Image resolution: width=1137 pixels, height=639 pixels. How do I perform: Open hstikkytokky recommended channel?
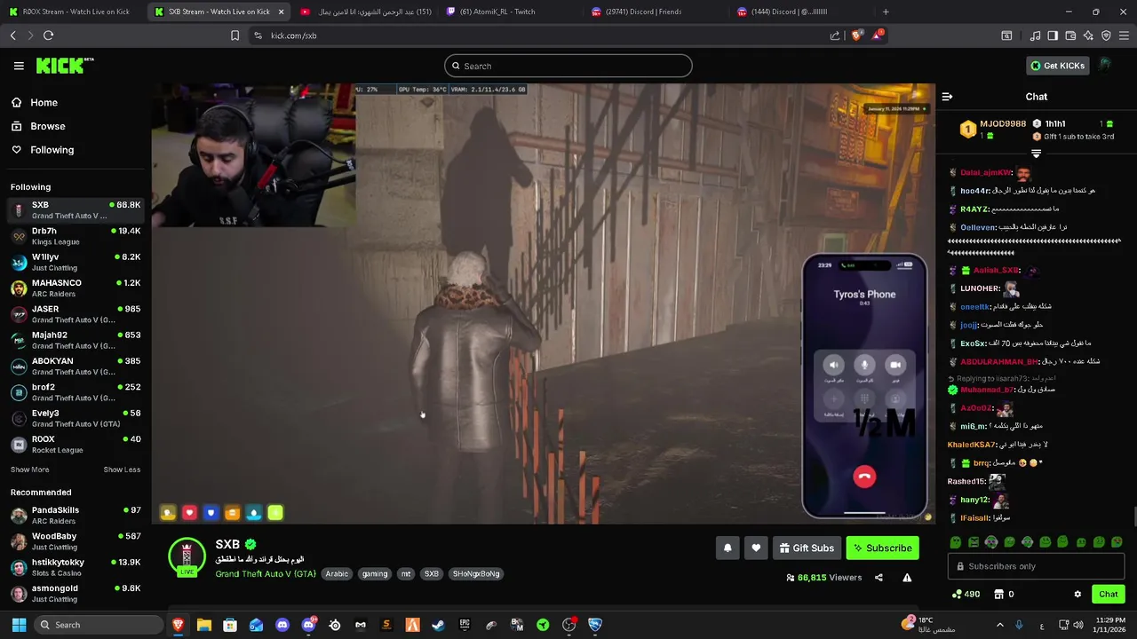pos(76,568)
